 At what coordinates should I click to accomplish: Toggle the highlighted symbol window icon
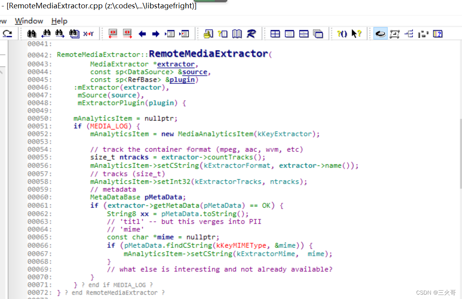tap(380, 34)
